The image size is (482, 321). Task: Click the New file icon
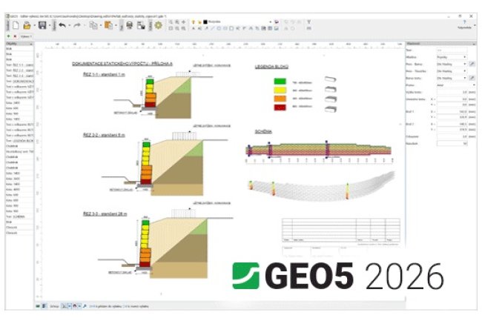point(16,25)
